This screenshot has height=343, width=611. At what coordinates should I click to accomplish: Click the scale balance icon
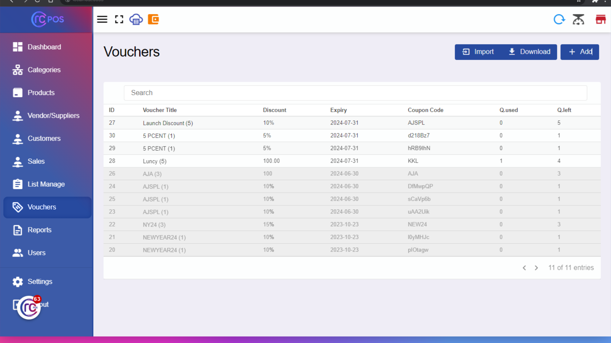(x=578, y=19)
